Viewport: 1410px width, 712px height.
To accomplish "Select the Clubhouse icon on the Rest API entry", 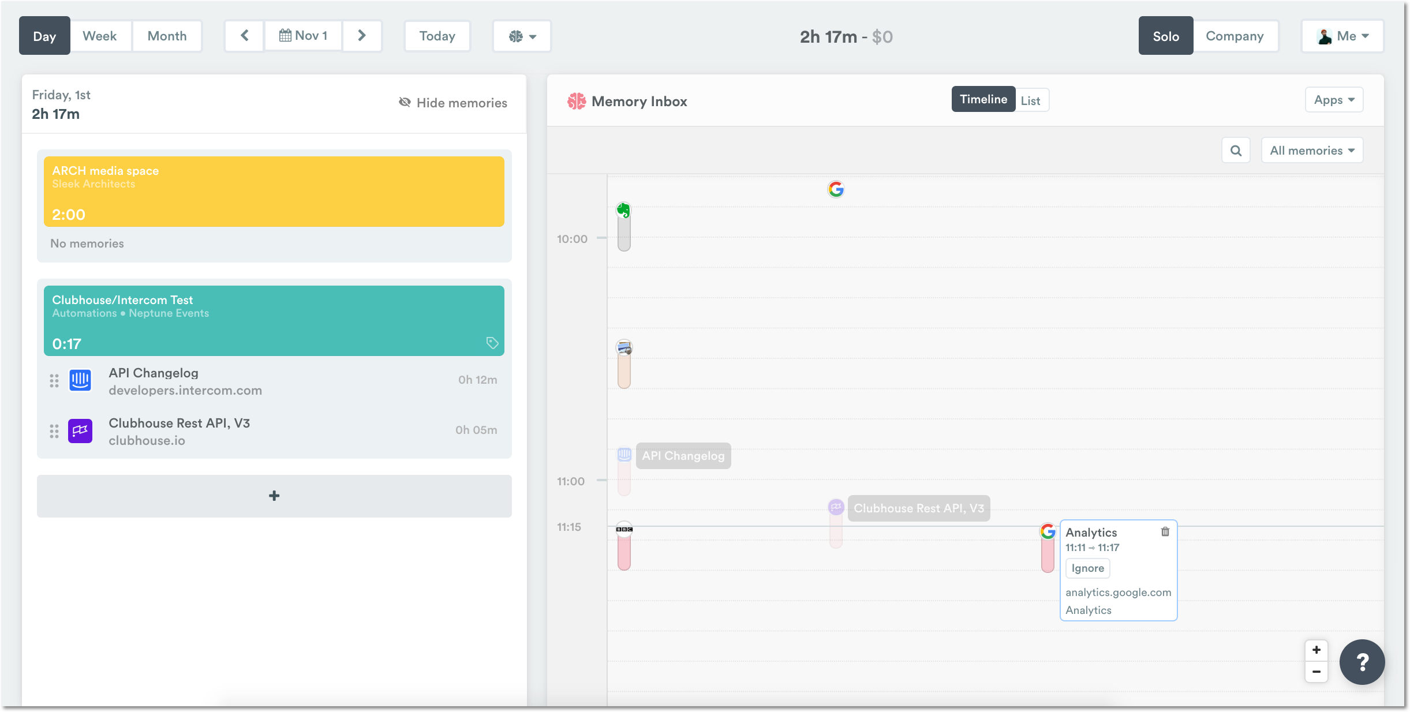I will 80,430.
